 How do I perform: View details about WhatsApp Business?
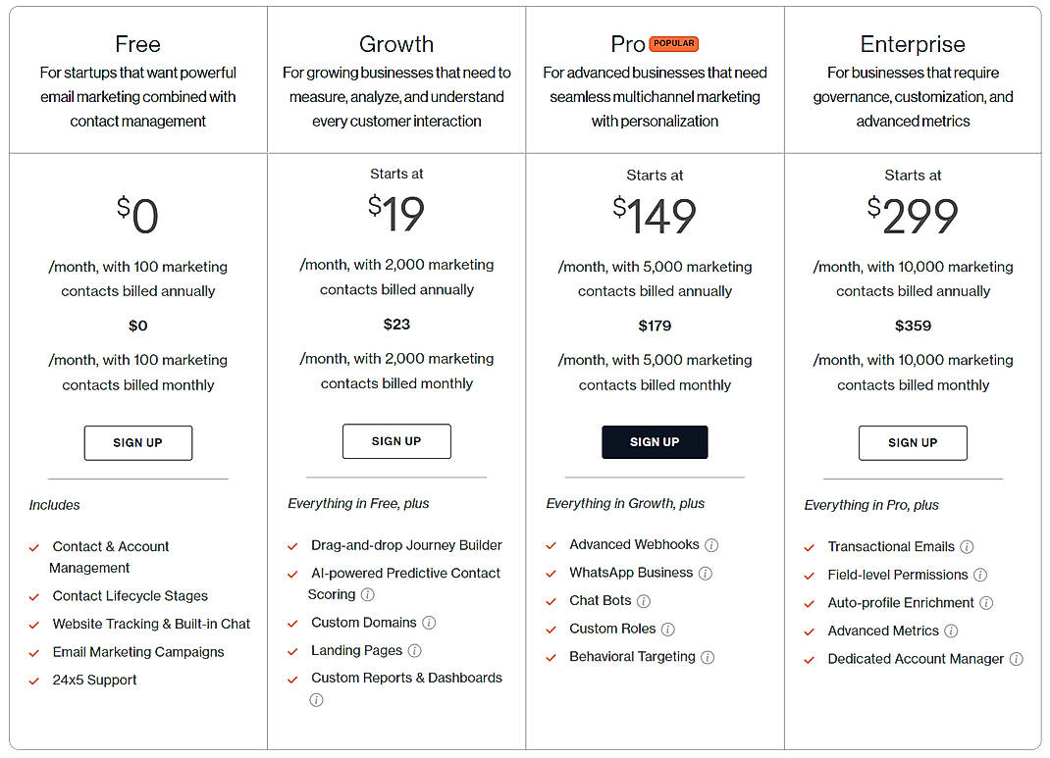click(705, 574)
